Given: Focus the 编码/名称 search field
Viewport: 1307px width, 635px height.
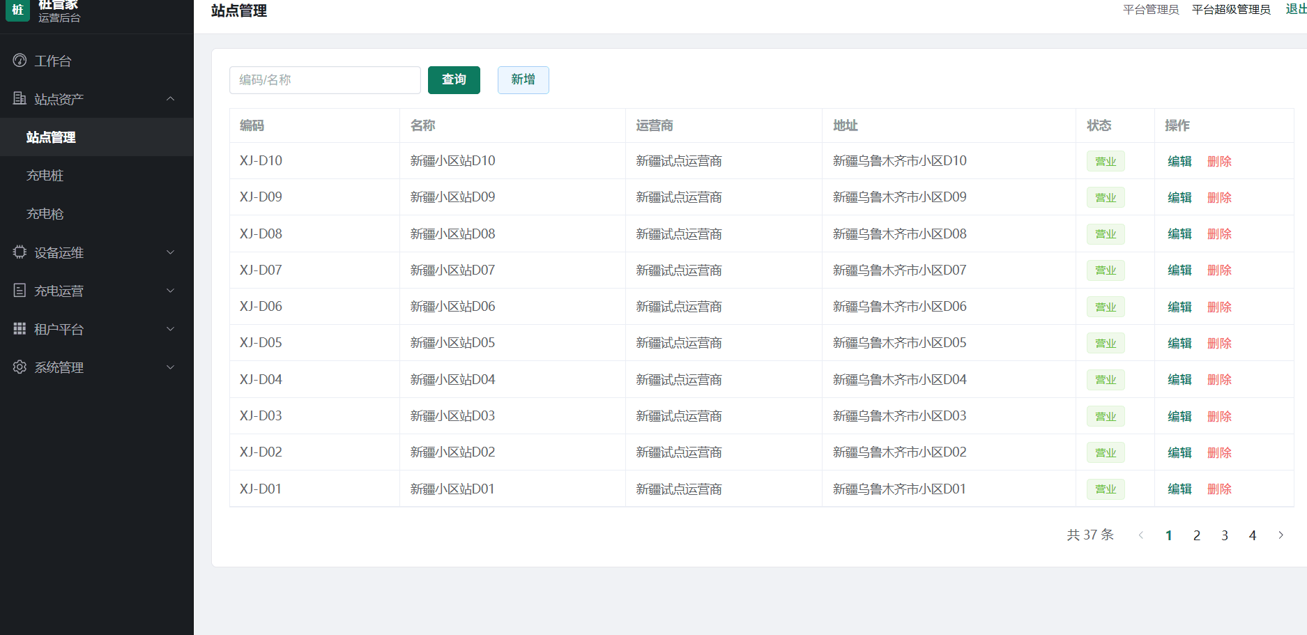Looking at the screenshot, I should [325, 79].
